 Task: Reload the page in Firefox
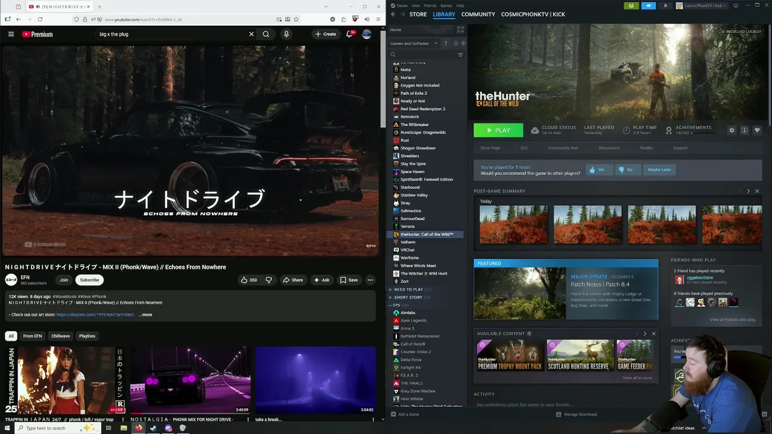point(40,19)
